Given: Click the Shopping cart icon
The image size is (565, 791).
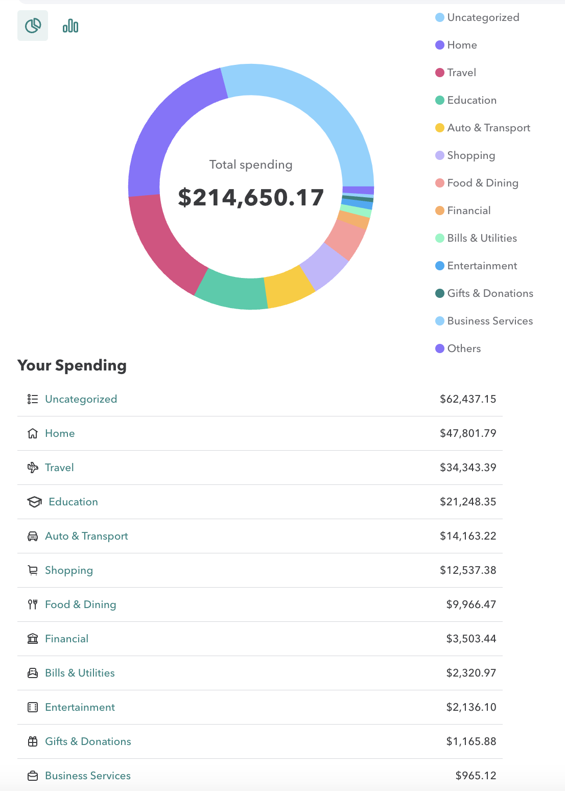Looking at the screenshot, I should pyautogui.click(x=33, y=570).
